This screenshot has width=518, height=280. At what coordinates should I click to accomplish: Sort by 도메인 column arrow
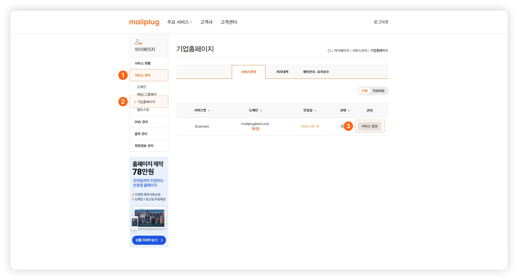[261, 111]
